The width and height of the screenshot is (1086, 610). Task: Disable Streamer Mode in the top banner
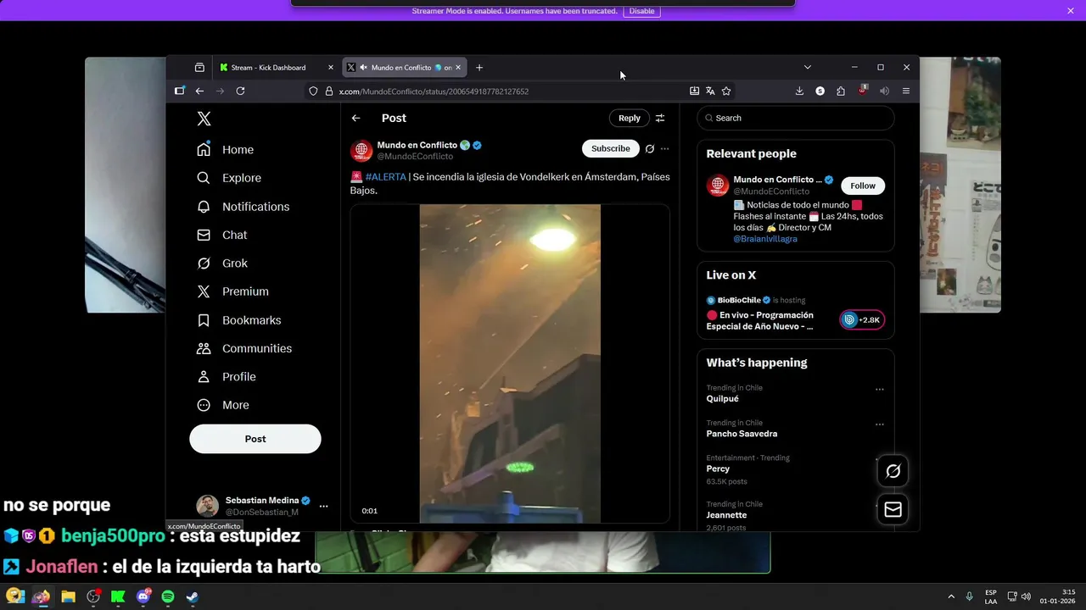pyautogui.click(x=641, y=11)
